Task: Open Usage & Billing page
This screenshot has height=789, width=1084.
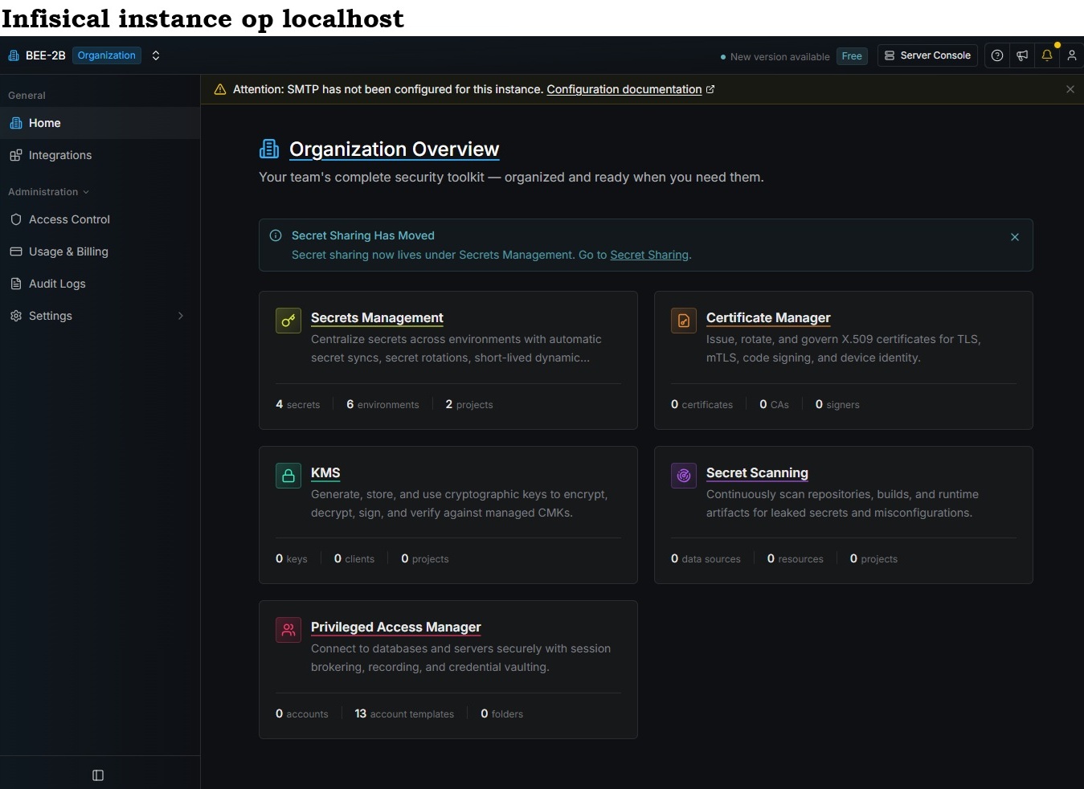Action: (100, 251)
